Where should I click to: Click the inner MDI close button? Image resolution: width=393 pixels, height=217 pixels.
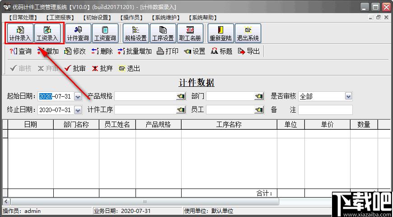click(386, 18)
